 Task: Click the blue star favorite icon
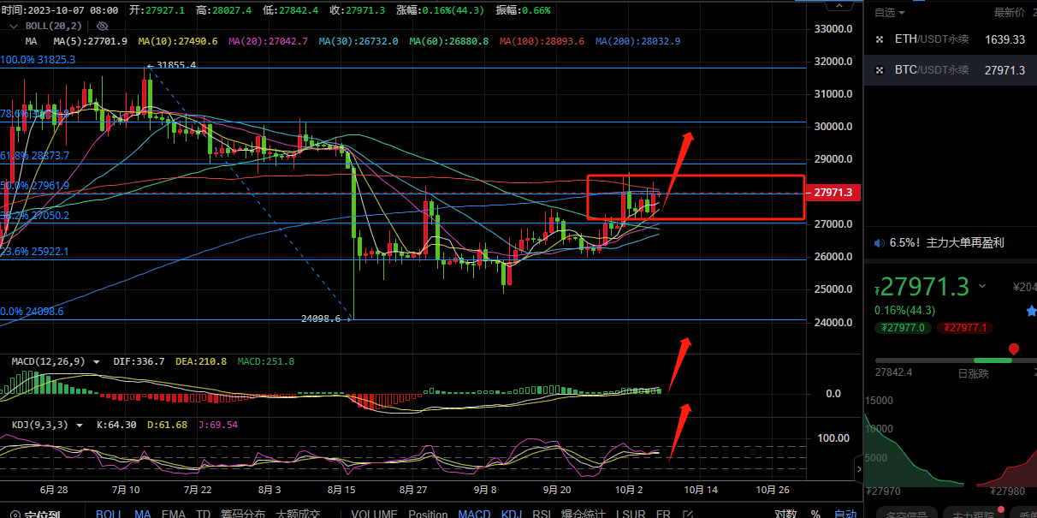point(1031,311)
